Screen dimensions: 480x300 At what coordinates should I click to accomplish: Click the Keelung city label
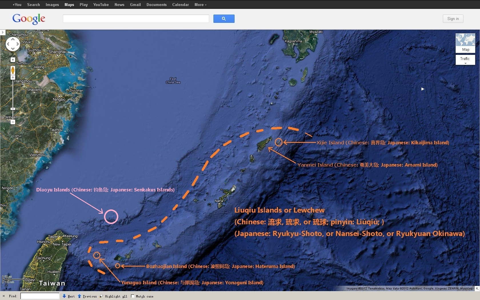pos(71,236)
